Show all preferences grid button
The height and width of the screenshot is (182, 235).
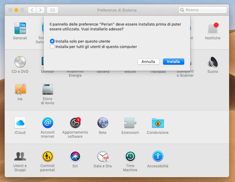[52, 10]
